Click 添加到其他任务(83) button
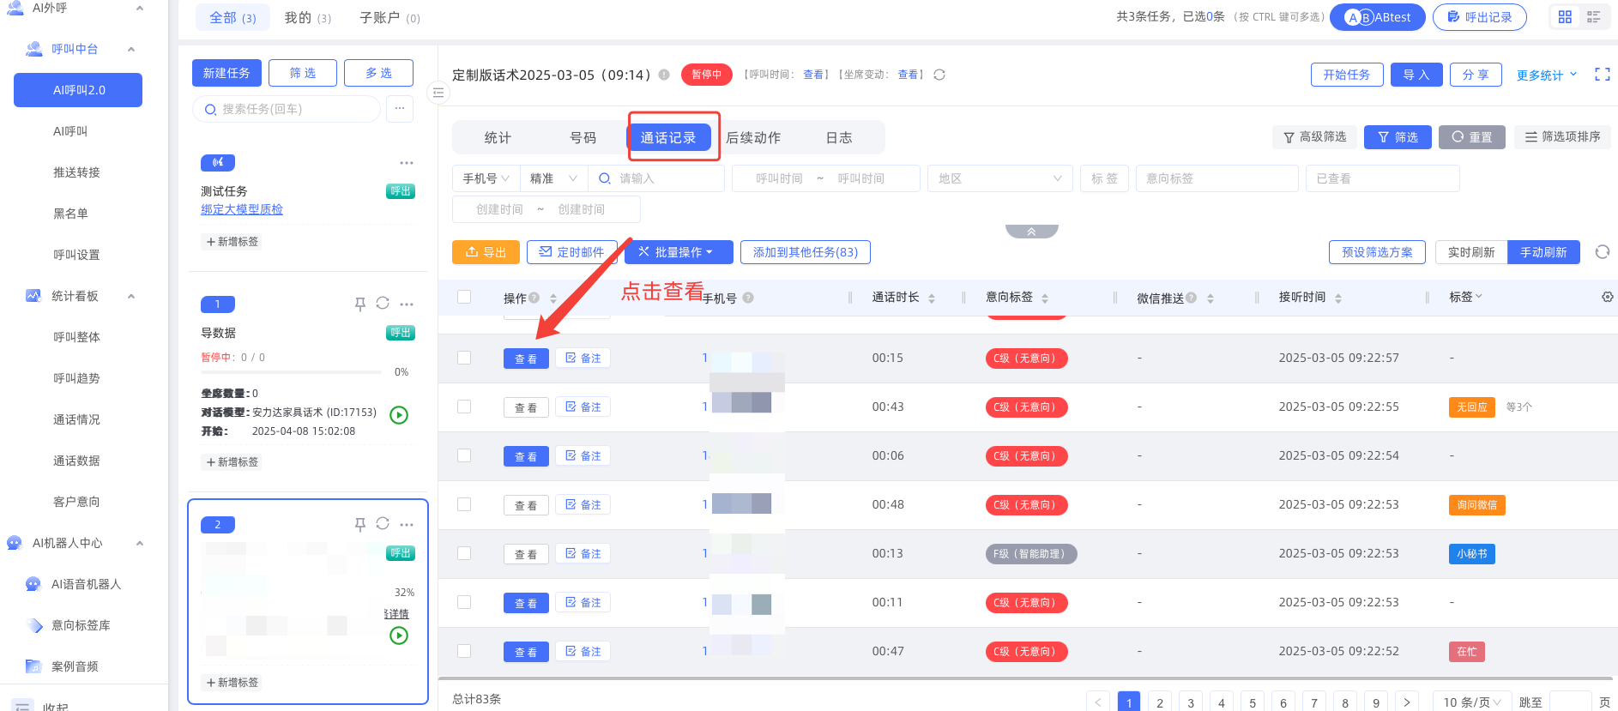This screenshot has height=711, width=1618. point(806,252)
